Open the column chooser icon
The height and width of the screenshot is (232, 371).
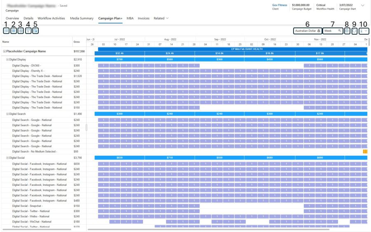click(x=14, y=30)
